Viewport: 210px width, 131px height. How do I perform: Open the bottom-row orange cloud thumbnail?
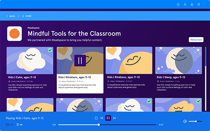178,105
